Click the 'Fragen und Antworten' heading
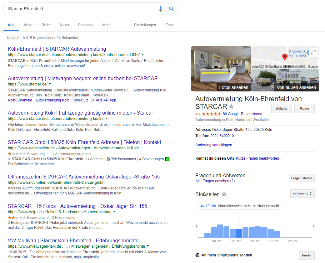This screenshot has height=263, width=325. (x=220, y=176)
